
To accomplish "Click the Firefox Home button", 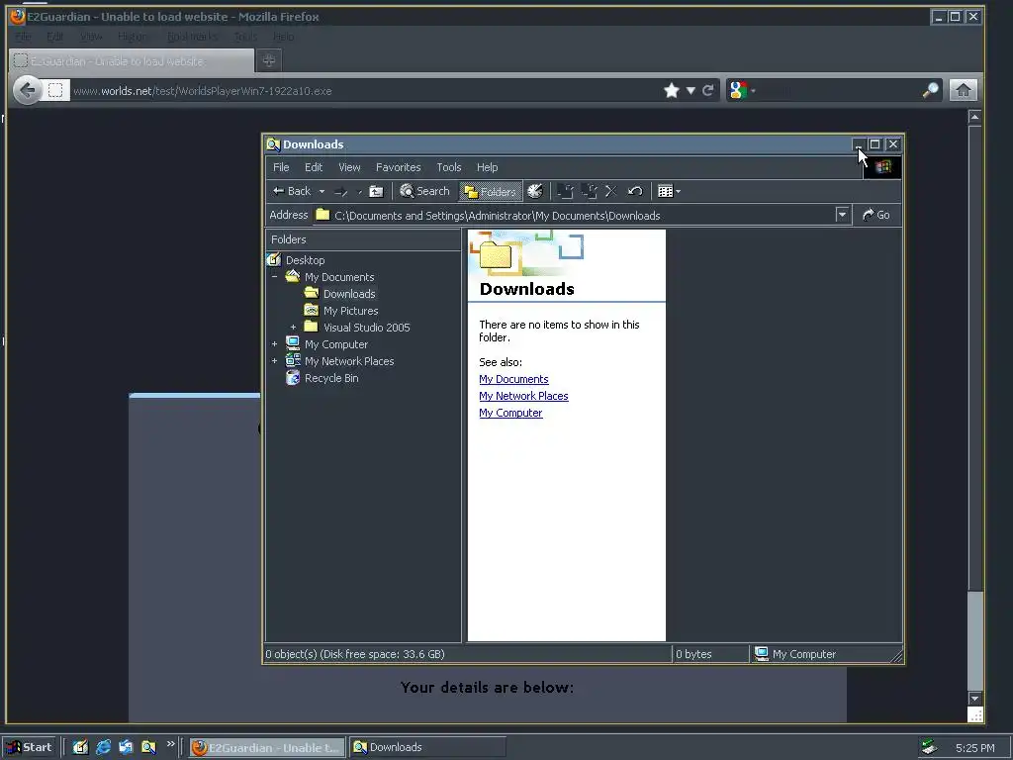I will pyautogui.click(x=963, y=90).
